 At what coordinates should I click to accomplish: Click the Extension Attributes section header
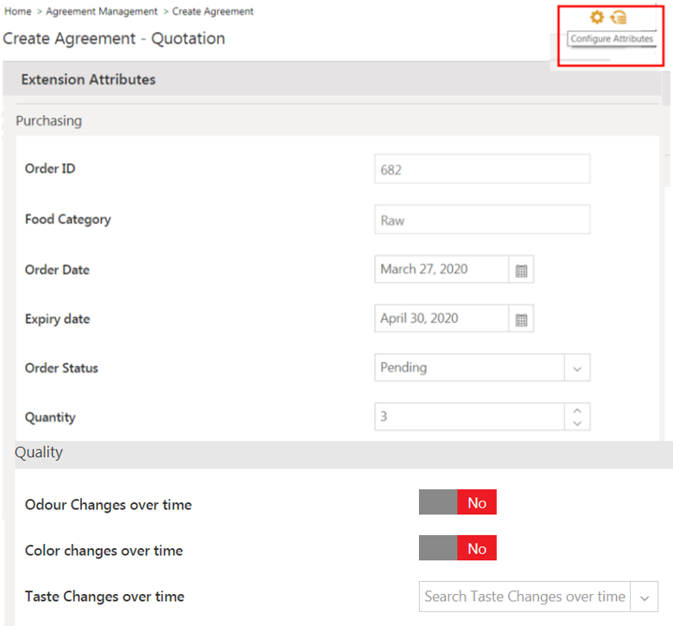(x=88, y=80)
